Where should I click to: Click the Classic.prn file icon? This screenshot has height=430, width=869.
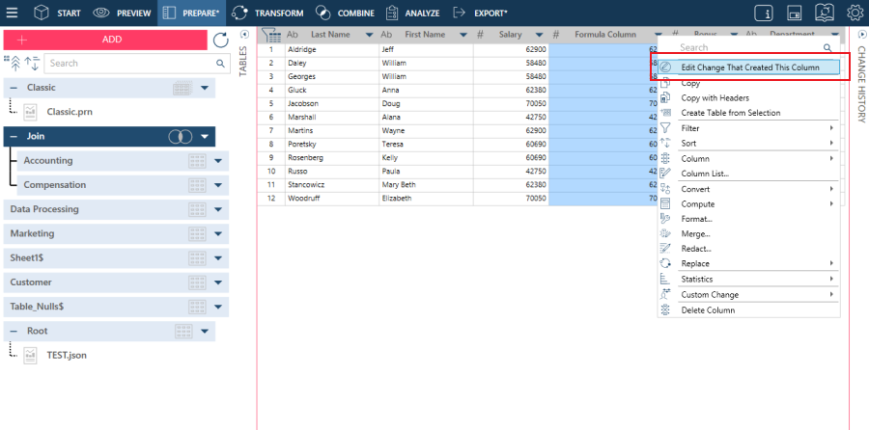pyautogui.click(x=31, y=112)
